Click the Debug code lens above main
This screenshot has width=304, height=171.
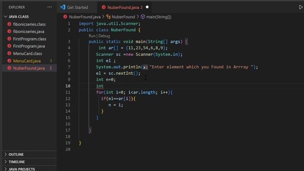click(104, 36)
